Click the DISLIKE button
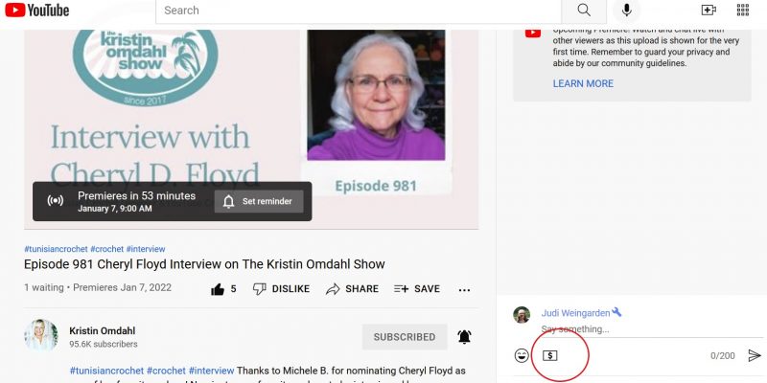The image size is (767, 383). pos(281,289)
